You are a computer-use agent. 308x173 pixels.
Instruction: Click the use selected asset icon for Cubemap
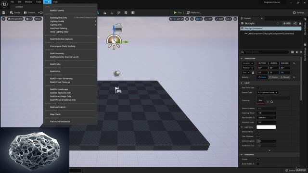coord(268,102)
